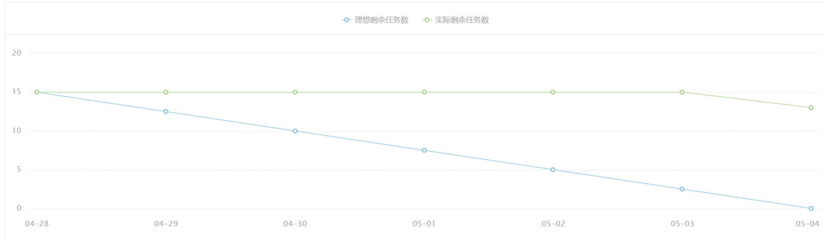The width and height of the screenshot is (825, 239).
Task: Click the 05-04 x-axis date label
Action: pos(807,224)
